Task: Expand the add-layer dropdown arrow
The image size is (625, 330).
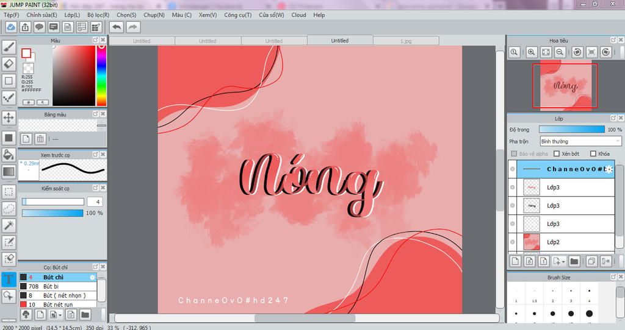Action: (x=563, y=262)
